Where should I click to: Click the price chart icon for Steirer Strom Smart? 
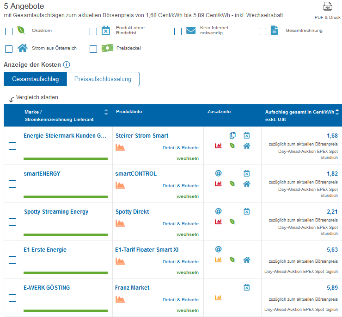point(120,147)
